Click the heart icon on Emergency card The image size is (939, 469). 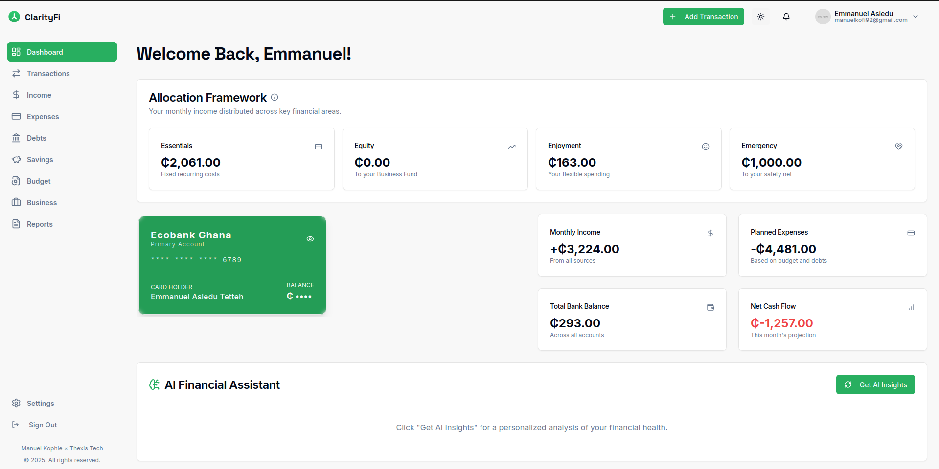coord(898,147)
